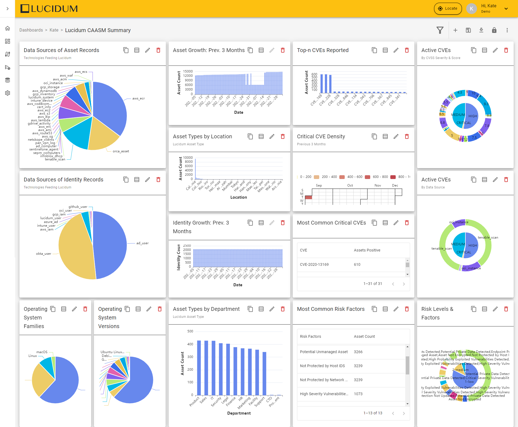Viewport: 518px width, 427px height.
Task: Select the Not Protected by Host IDS row
Action: (351, 366)
